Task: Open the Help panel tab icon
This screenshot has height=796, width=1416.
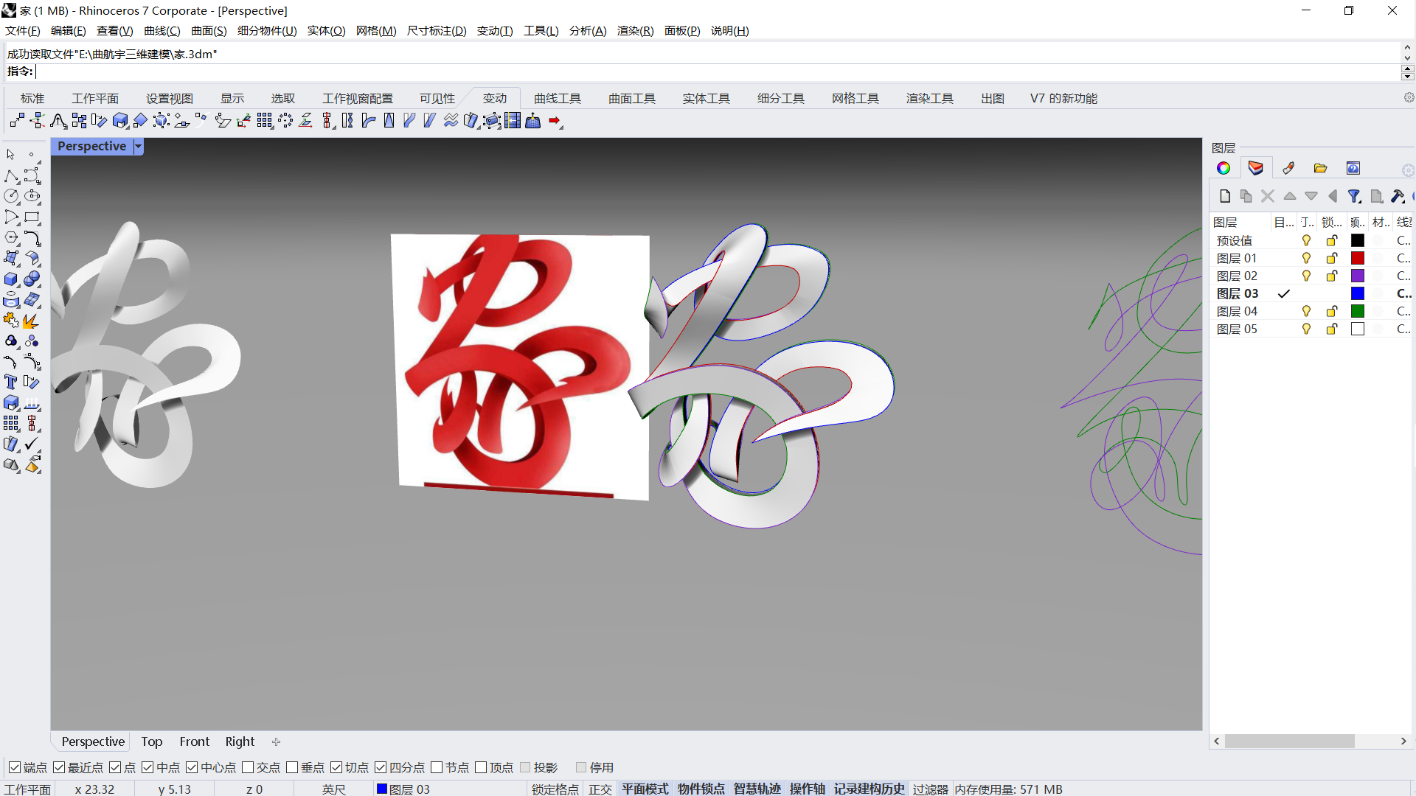Action: [x=1353, y=168]
